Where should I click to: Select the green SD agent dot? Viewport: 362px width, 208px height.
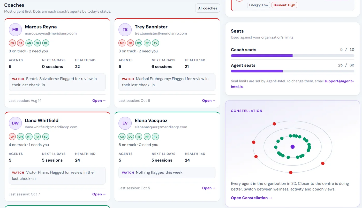coord(46,137)
